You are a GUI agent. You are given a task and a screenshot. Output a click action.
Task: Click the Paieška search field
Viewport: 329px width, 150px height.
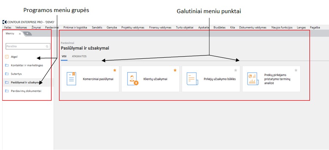click(x=28, y=46)
